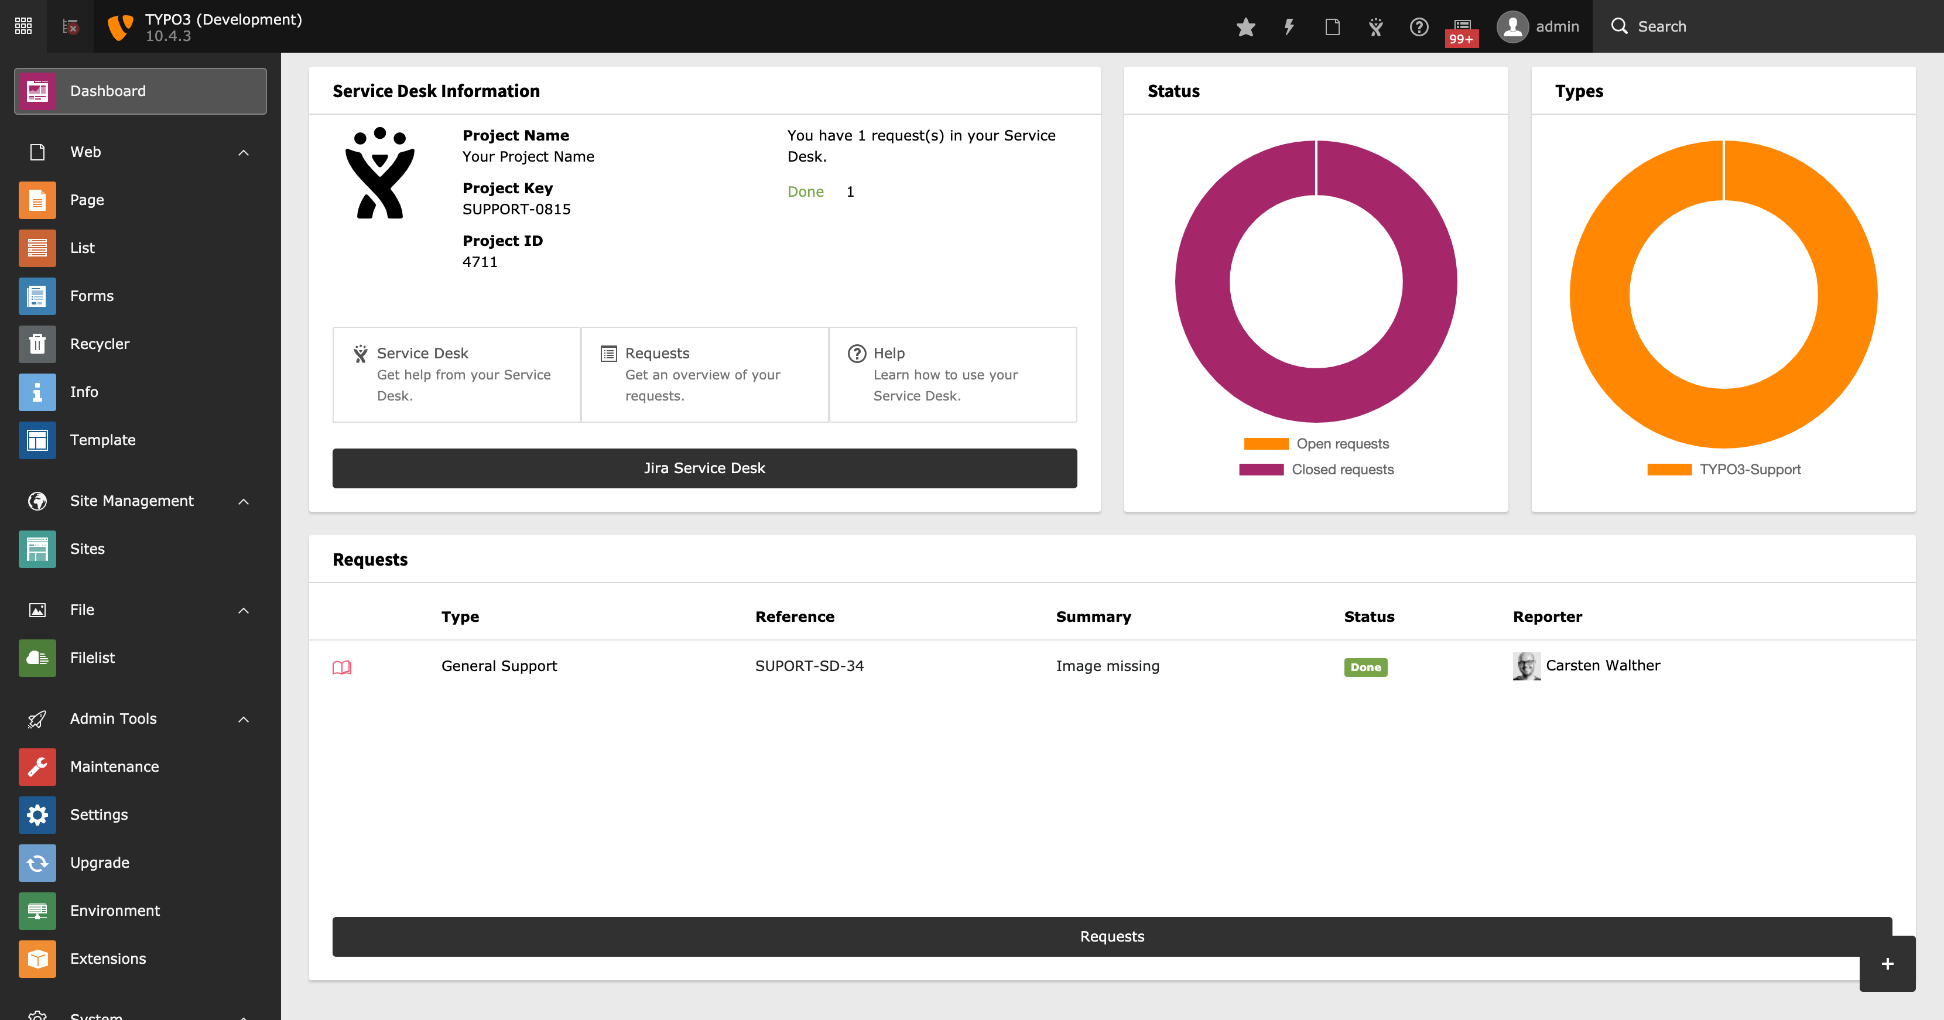Open help question mark in toolbar
The image size is (1944, 1020).
(x=1419, y=26)
